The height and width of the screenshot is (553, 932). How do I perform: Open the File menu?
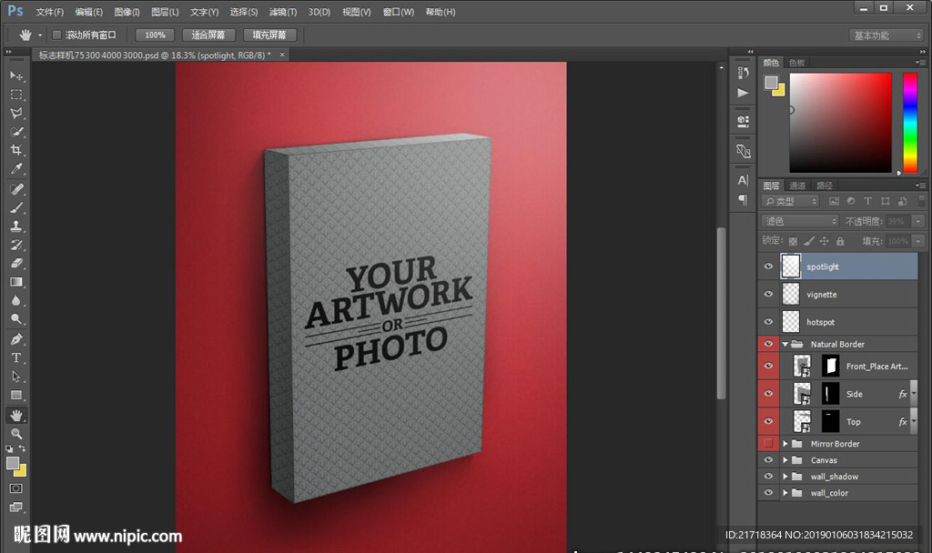50,12
